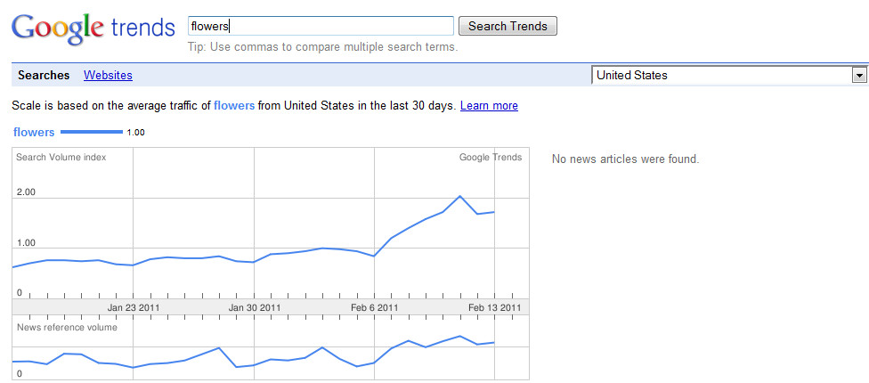
Task: Click the Jan 23 2011 date marker
Action: (134, 307)
